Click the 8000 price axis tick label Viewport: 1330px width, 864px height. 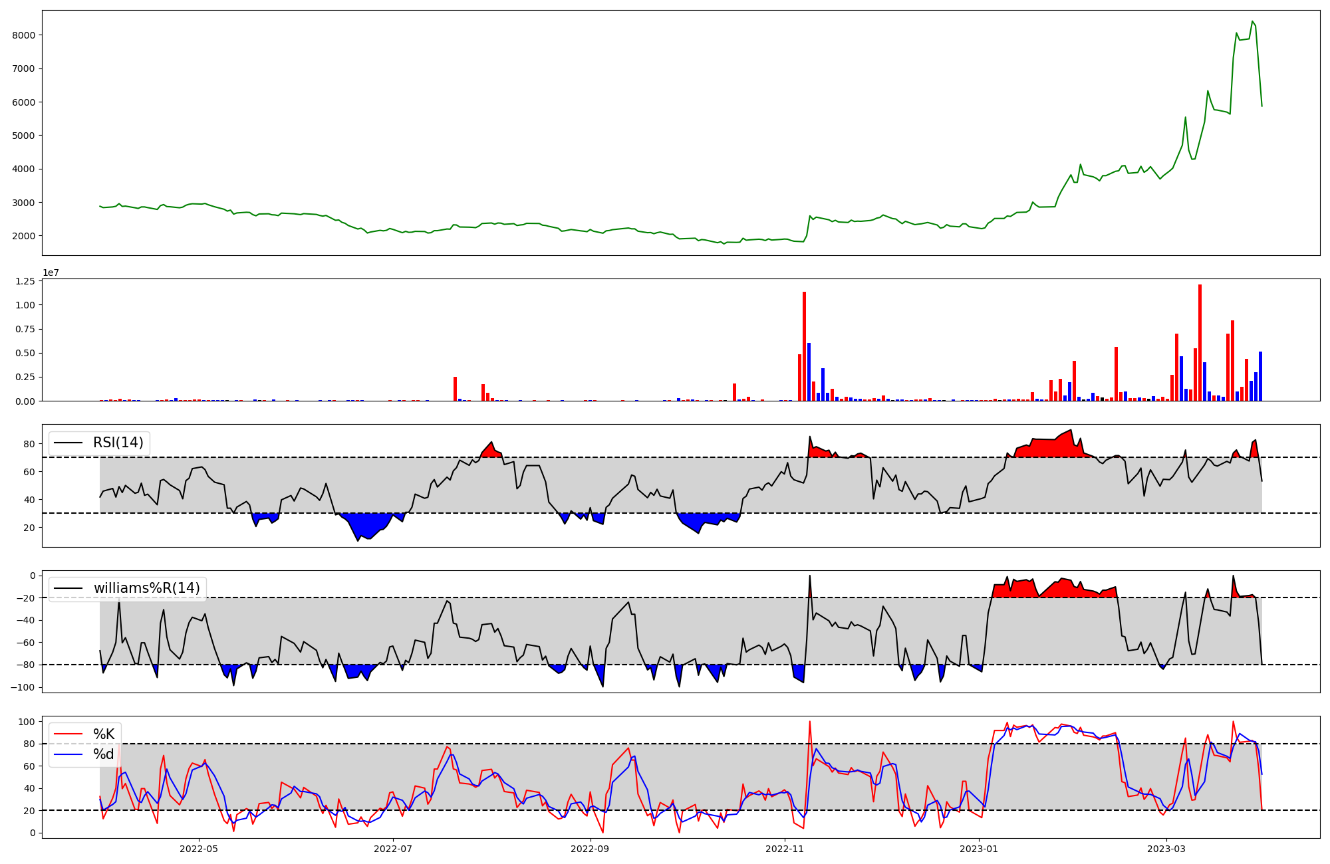coord(24,35)
